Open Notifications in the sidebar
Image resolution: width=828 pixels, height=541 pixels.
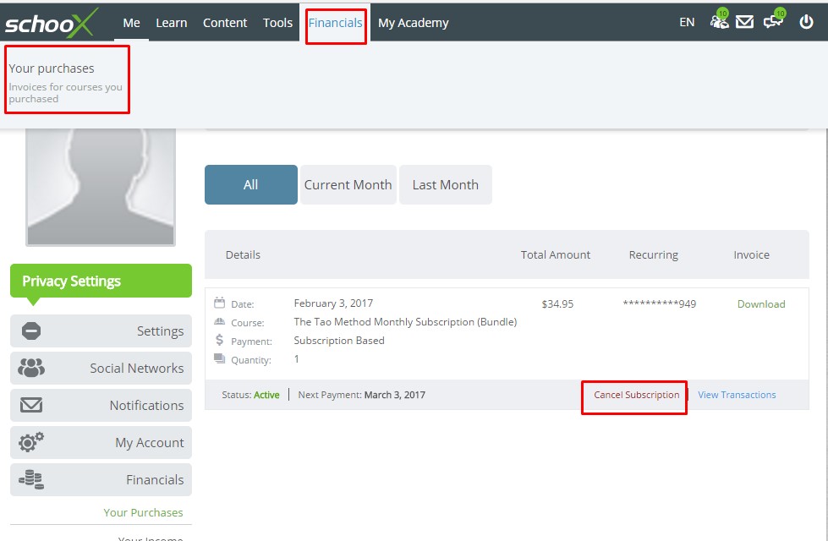101,406
